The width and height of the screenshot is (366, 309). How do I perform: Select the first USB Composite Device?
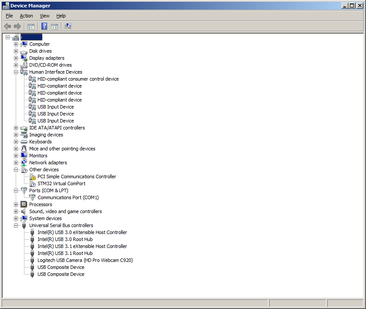pos(61,267)
